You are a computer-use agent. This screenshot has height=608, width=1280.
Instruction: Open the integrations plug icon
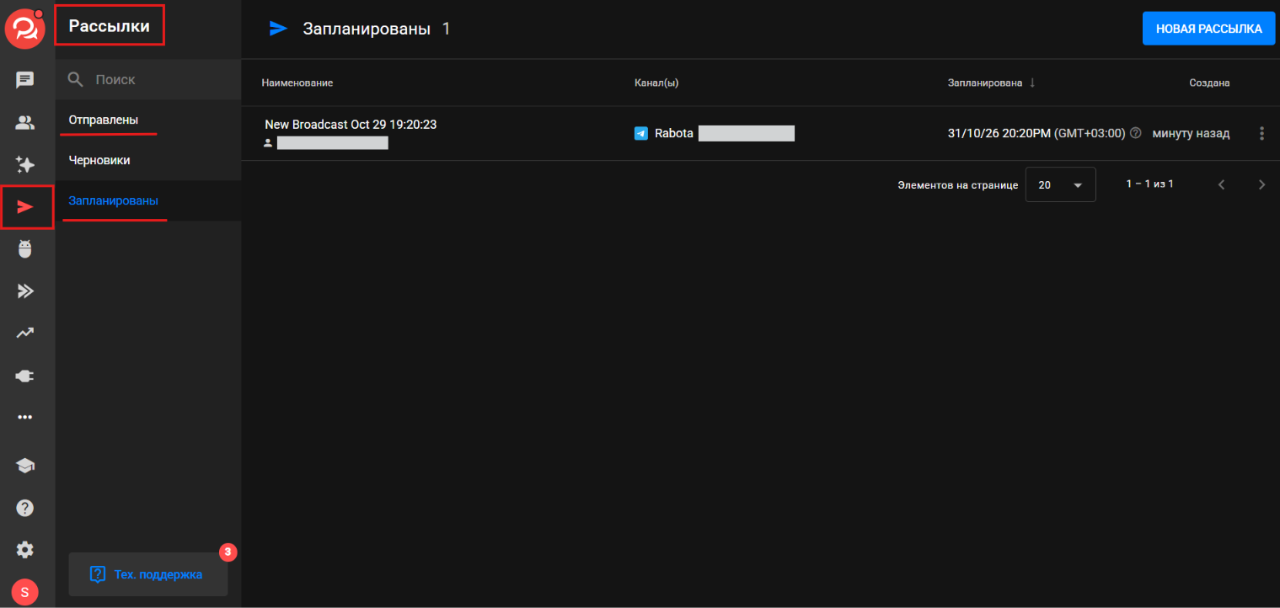[x=25, y=376]
